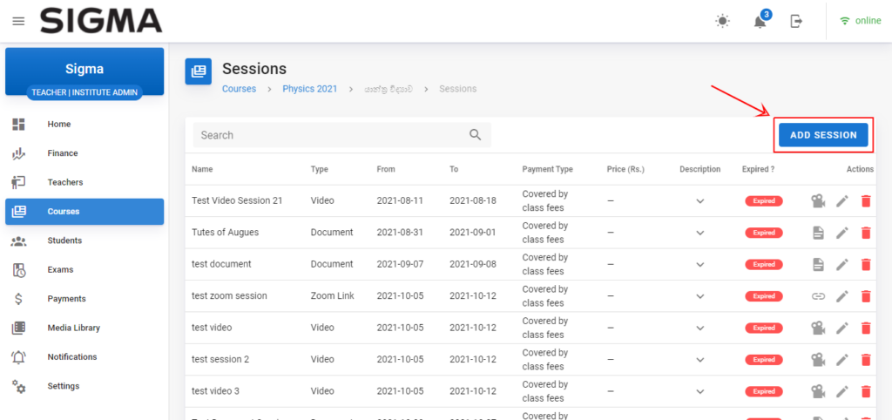Click the online status indicator

(x=860, y=21)
